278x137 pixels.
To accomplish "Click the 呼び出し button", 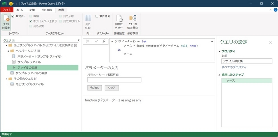I will (95, 88).
